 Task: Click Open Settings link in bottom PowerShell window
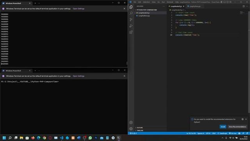tap(79, 76)
